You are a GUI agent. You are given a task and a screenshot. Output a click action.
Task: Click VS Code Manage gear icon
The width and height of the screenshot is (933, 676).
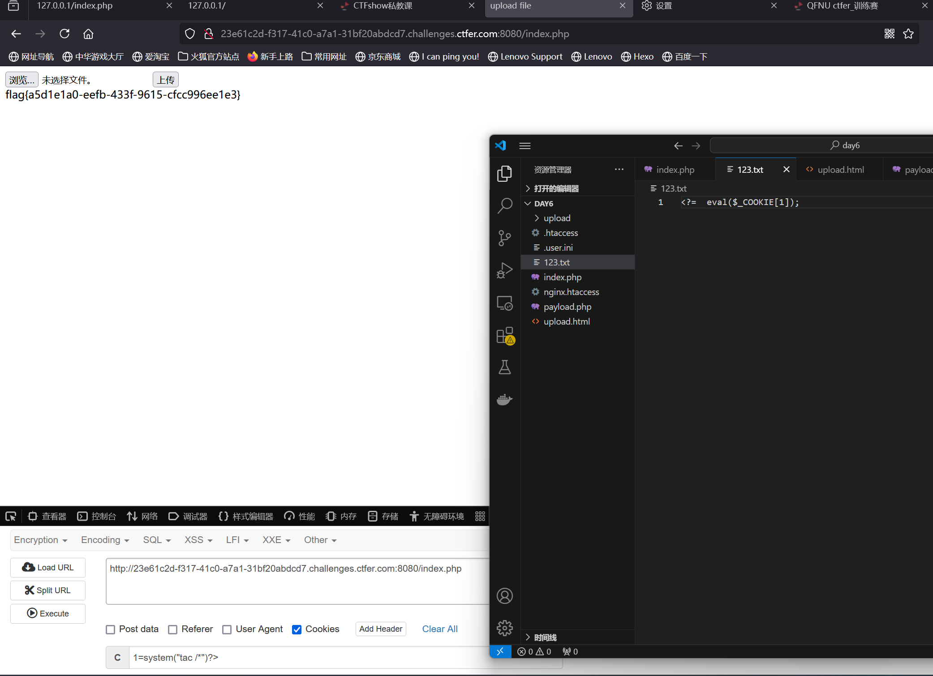coord(505,628)
